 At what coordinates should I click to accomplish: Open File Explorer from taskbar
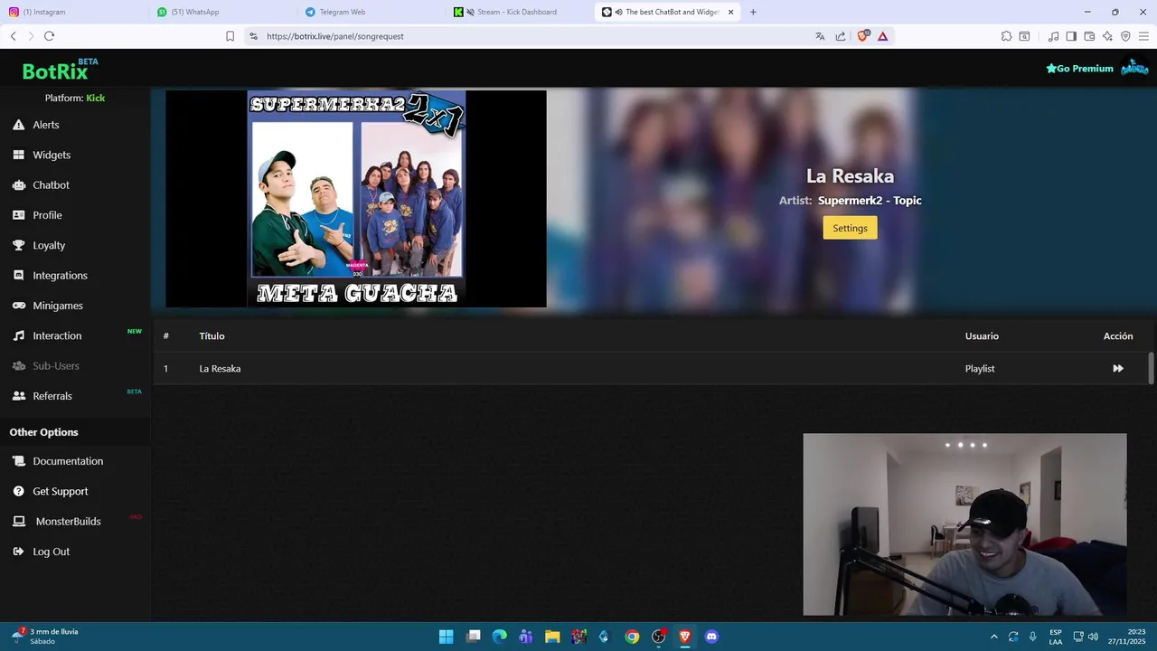point(552,637)
